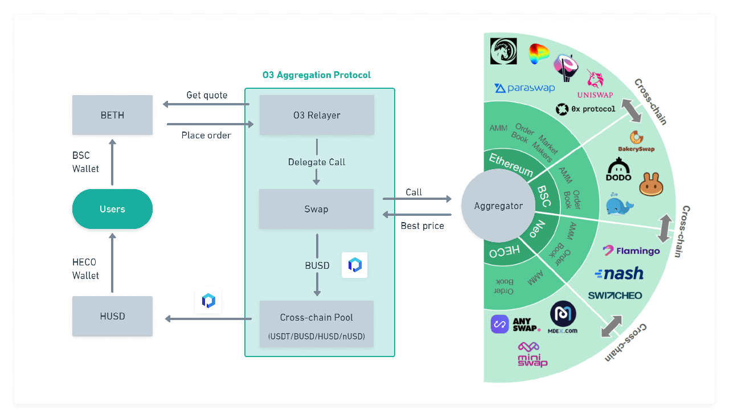This screenshot has height=418, width=729.
Task: Select the SWITCHEO logo
Action: coord(615,296)
